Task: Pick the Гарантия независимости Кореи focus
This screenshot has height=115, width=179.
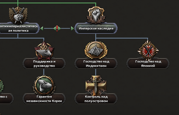Action: (44, 99)
